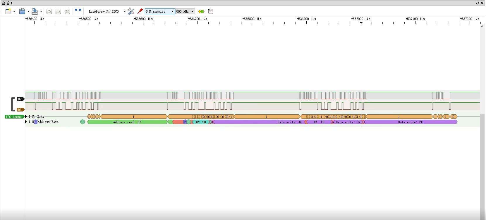This screenshot has height=220, width=486.
Task: Open device configuration wrench-screwdriver icon
Action: 131,11
